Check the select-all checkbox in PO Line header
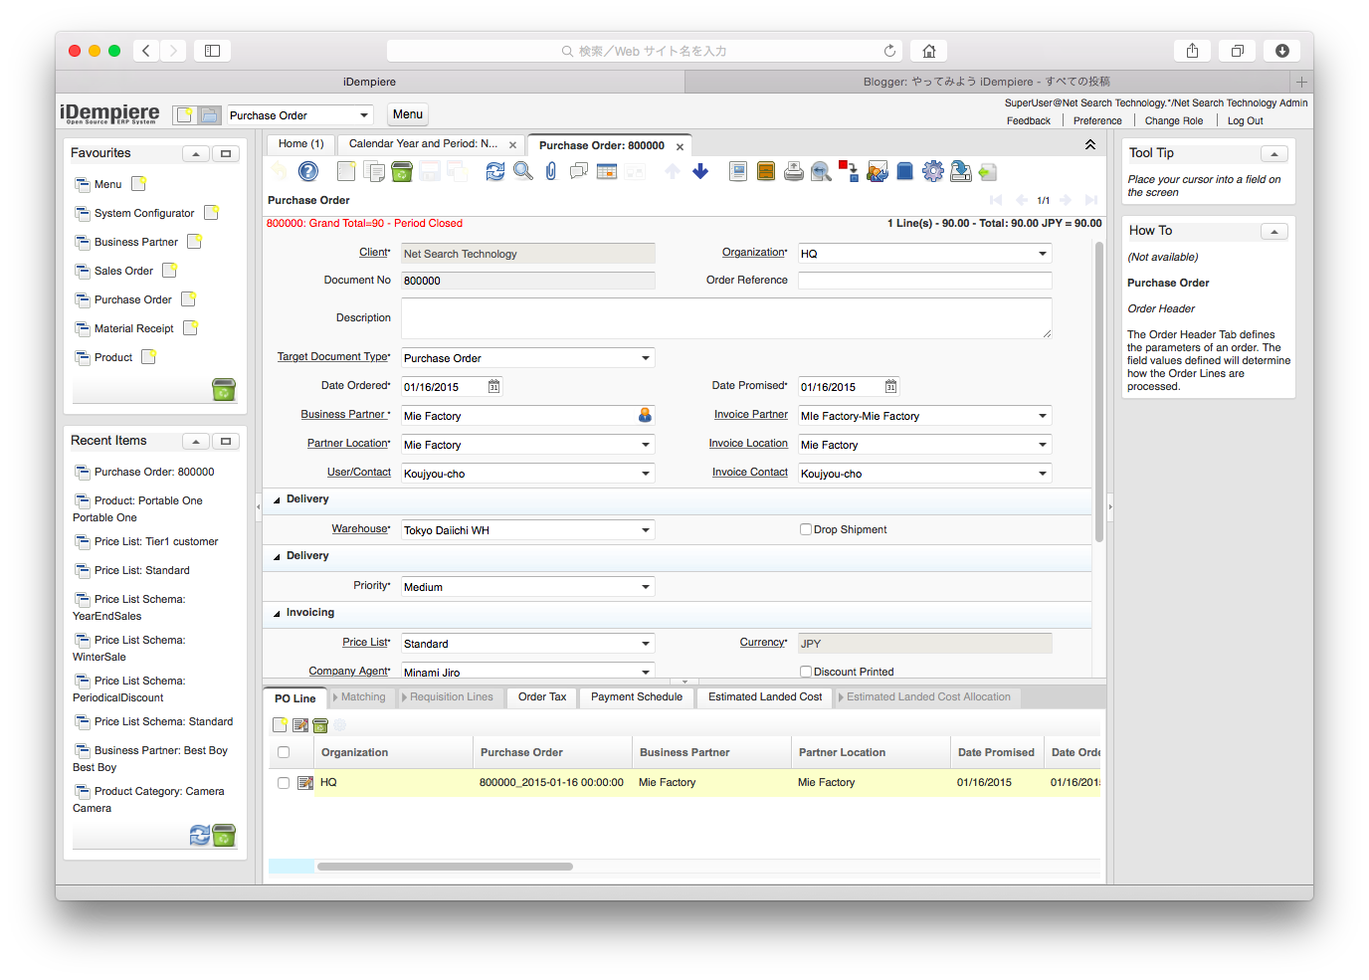Screen dimensions: 1369x980 click(x=284, y=752)
